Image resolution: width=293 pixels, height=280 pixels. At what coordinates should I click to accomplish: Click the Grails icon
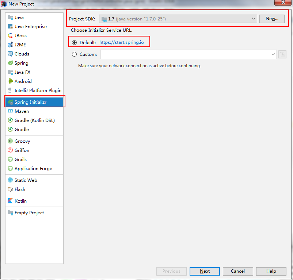[10, 159]
